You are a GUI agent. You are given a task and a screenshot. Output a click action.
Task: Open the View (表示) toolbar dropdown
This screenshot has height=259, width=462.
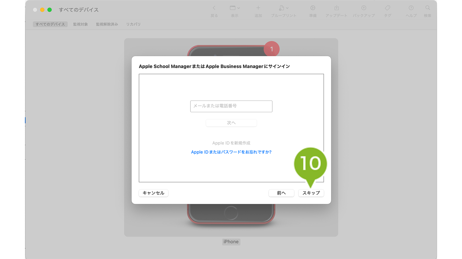point(235,8)
